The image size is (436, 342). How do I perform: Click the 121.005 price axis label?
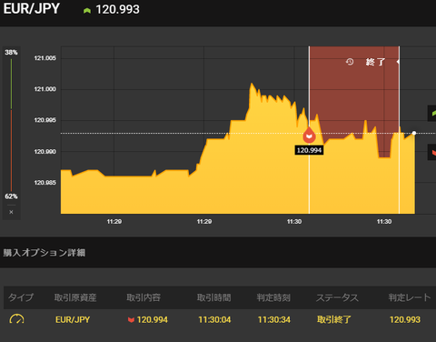coord(45,58)
